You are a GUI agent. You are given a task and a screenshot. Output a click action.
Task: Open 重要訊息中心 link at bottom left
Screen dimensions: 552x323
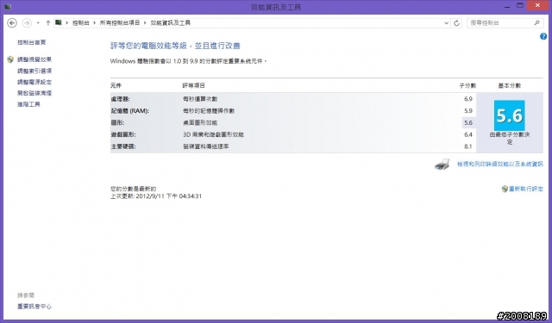[34, 307]
